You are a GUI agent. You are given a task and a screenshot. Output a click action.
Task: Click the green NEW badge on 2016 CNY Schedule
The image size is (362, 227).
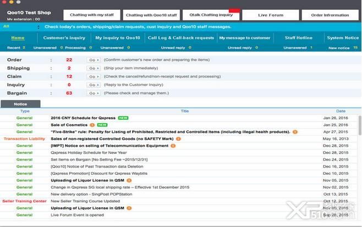pos(123,118)
